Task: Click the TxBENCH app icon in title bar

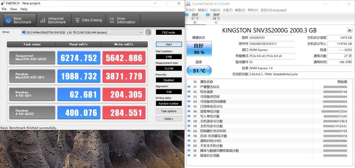Action: point(3,4)
